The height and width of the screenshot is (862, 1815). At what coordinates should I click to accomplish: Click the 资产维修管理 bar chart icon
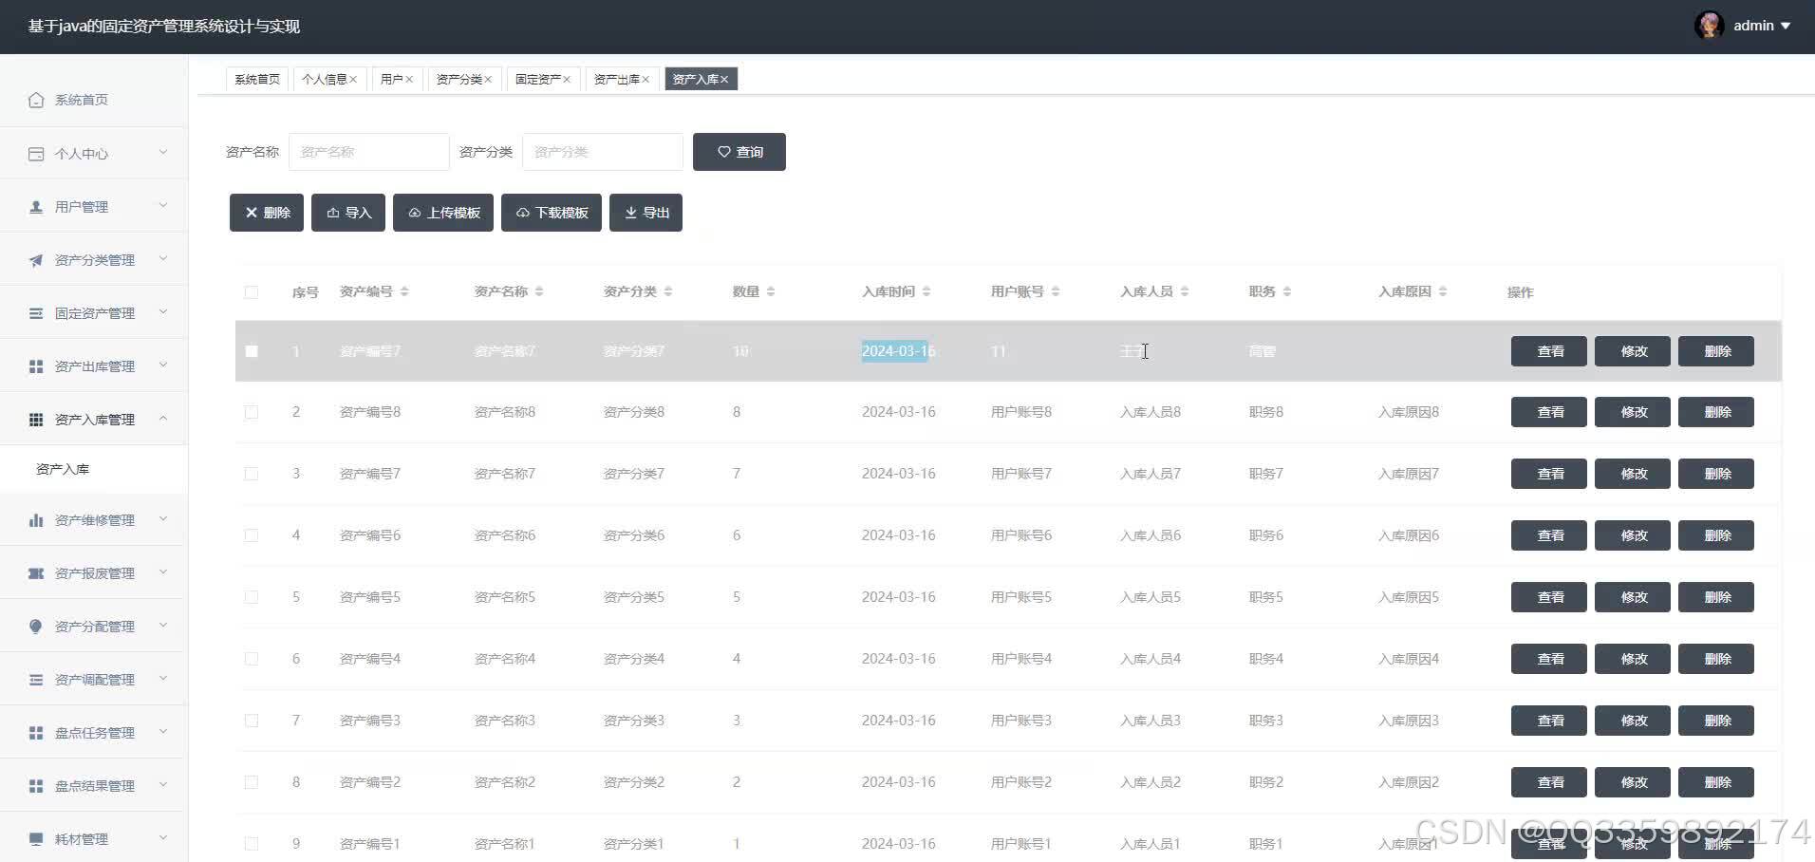(x=36, y=520)
